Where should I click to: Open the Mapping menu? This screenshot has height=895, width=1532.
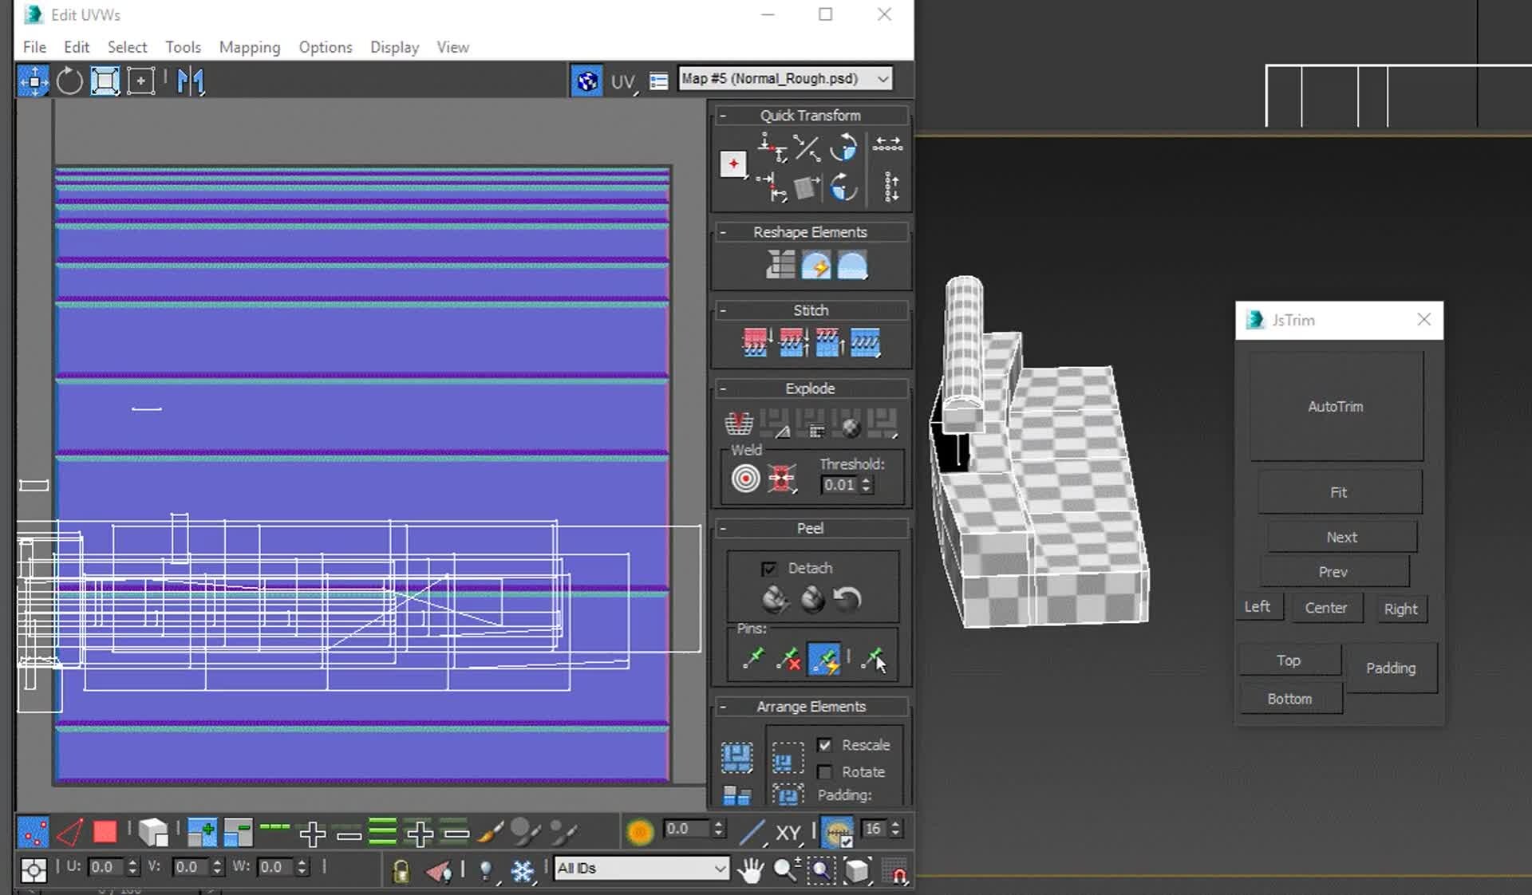[x=249, y=47]
